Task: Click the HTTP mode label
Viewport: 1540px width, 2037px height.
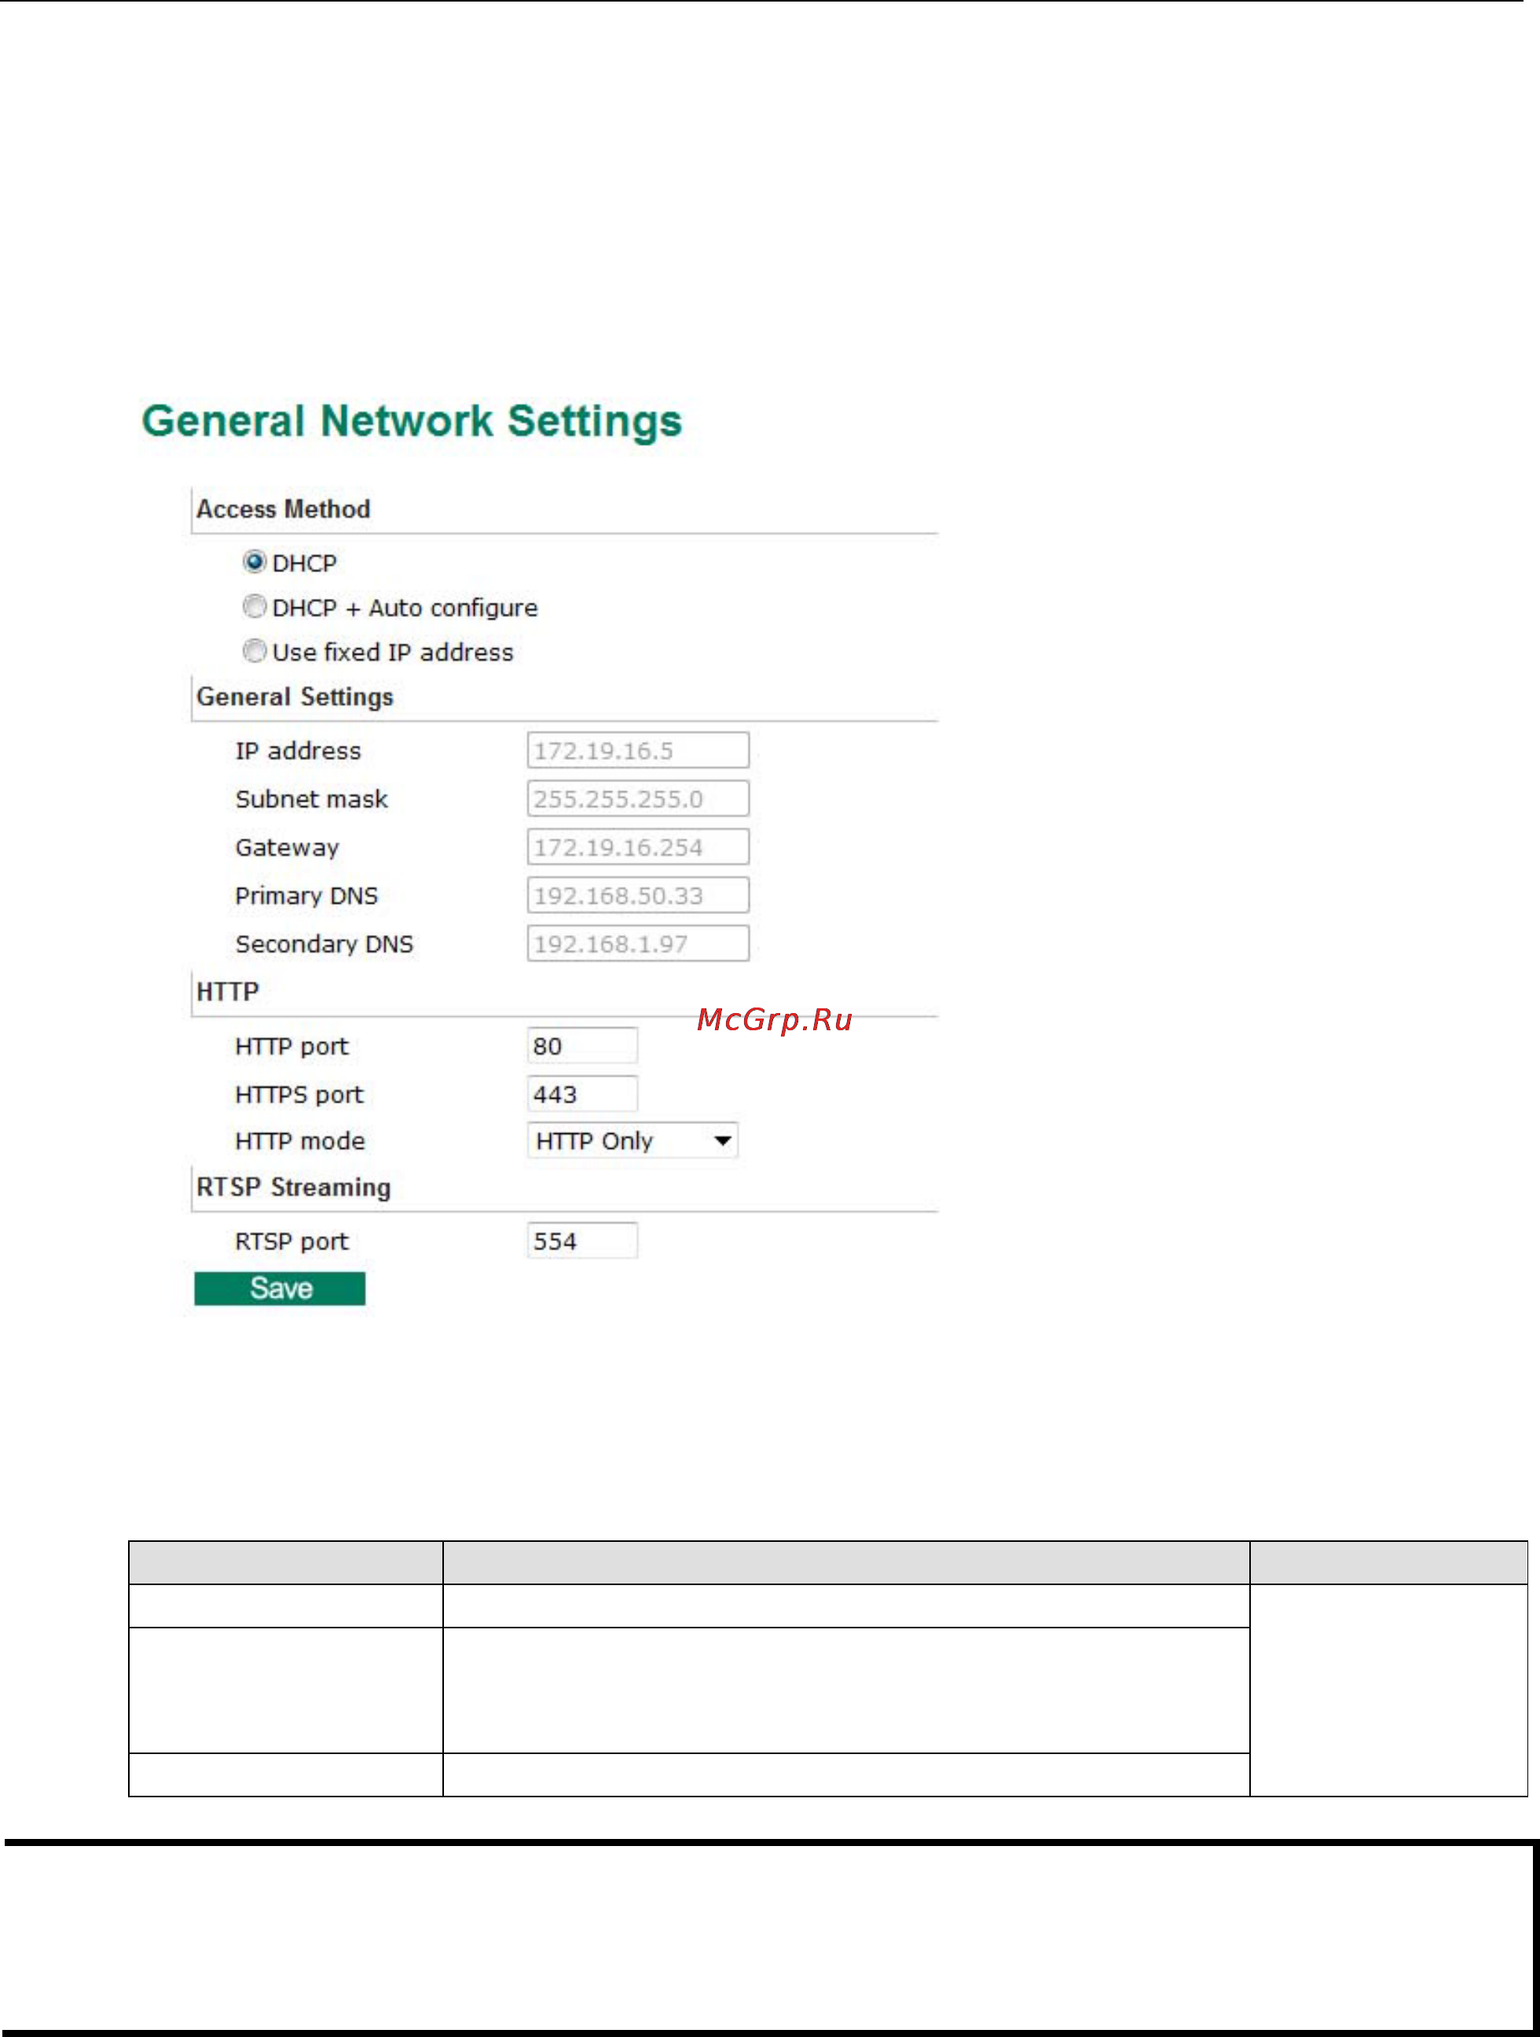Action: (300, 1141)
